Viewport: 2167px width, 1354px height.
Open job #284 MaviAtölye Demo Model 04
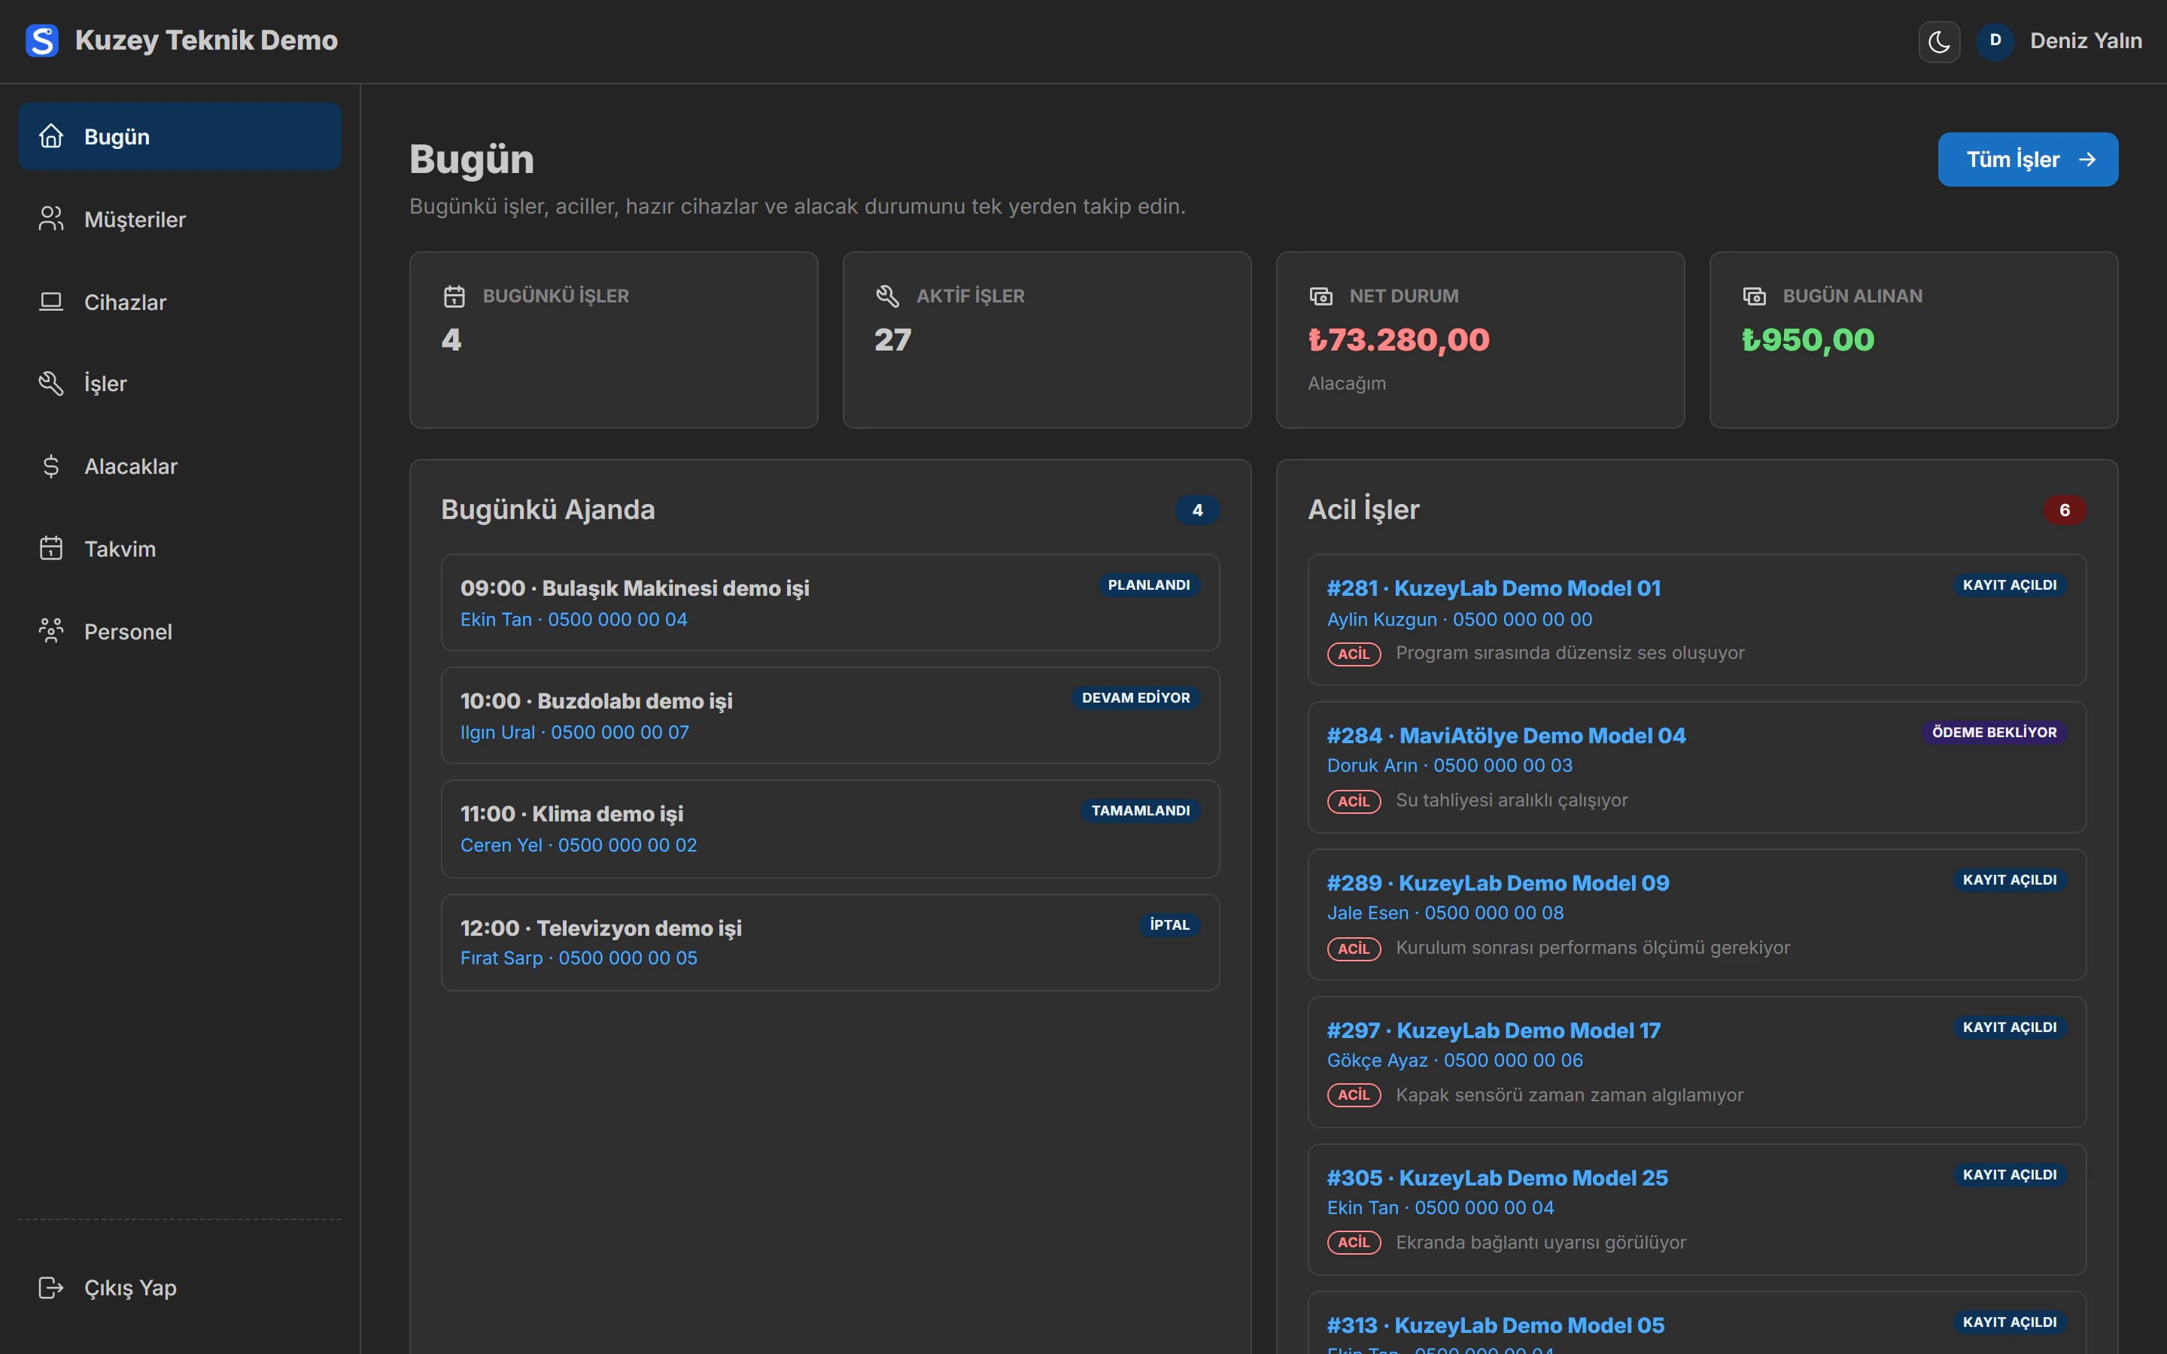click(x=1697, y=767)
